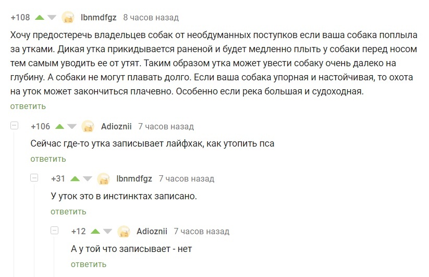Reply to the instincts comment rated +31
Image resolution: width=429 pixels, height=277 pixels.
68,211
